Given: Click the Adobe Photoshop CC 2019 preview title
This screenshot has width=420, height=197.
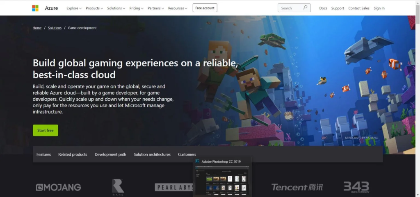Looking at the screenshot, I should tap(221, 161).
